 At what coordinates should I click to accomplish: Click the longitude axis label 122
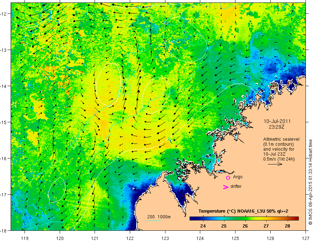130,238
